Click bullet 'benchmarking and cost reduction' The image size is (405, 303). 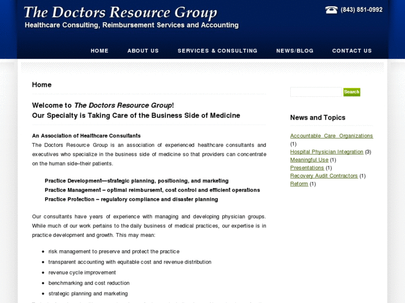(x=89, y=283)
